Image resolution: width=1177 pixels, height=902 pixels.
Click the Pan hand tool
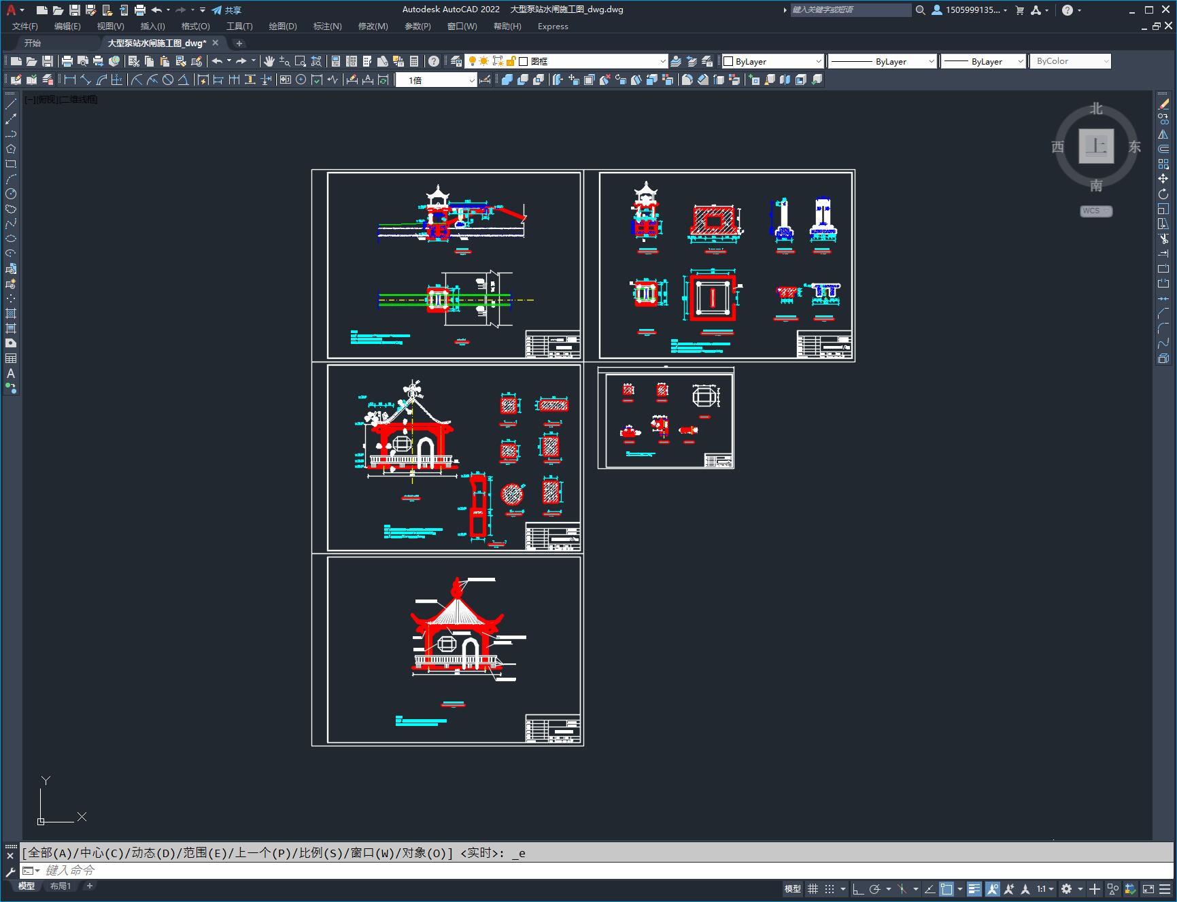tap(269, 61)
